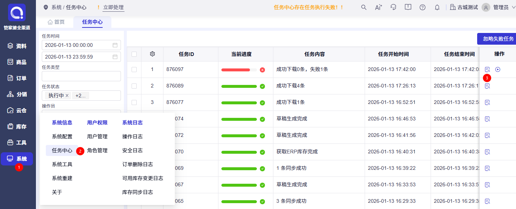Screen dimensions: 516x209
Task: Open 关于 in the system menu
Action: [x=57, y=192]
